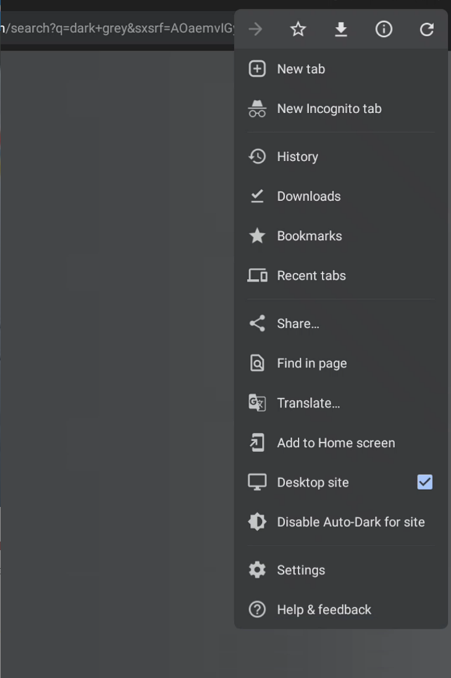Select the Downloads menu entry
Screen dimensions: 451x678
pos(308,196)
